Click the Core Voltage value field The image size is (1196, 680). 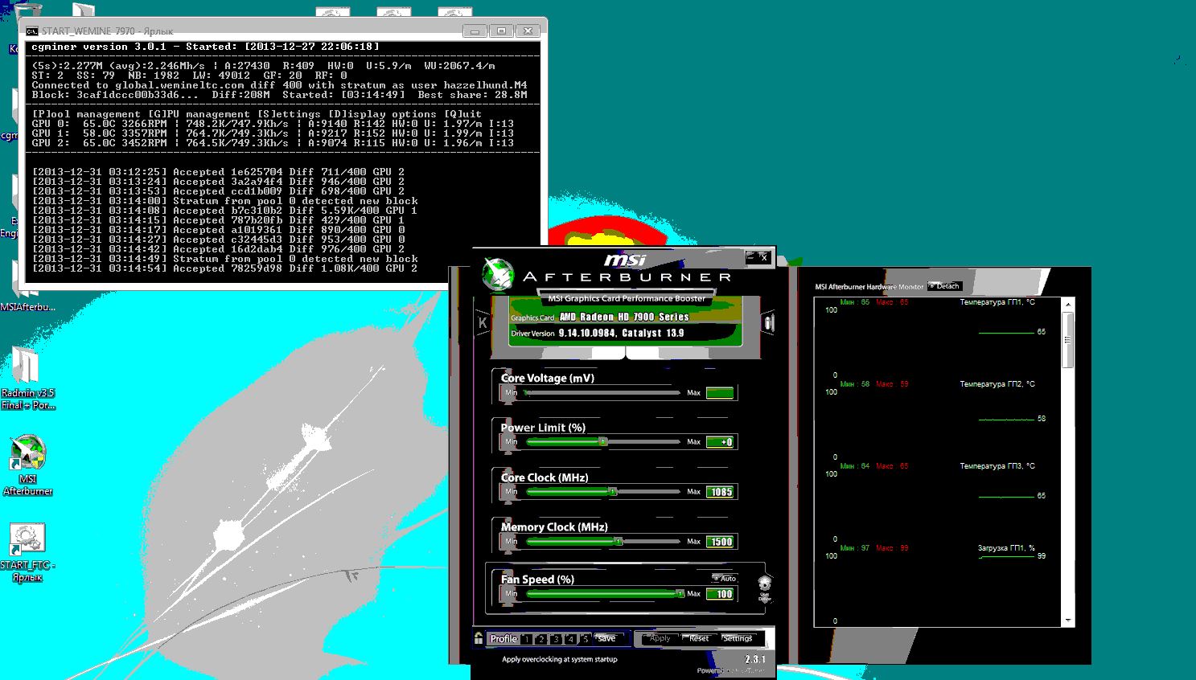click(720, 393)
